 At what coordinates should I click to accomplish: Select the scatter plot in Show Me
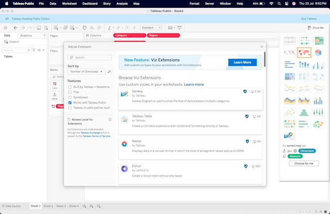290,113
